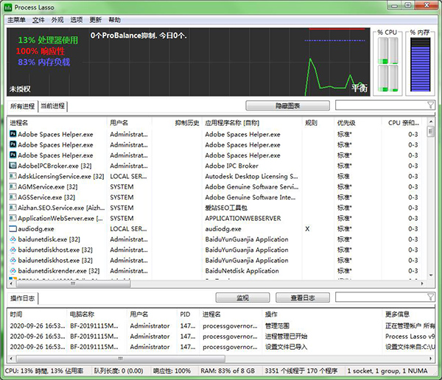The image size is (442, 380).
Task: Click the % 内存 memory meter
Action: (420, 64)
